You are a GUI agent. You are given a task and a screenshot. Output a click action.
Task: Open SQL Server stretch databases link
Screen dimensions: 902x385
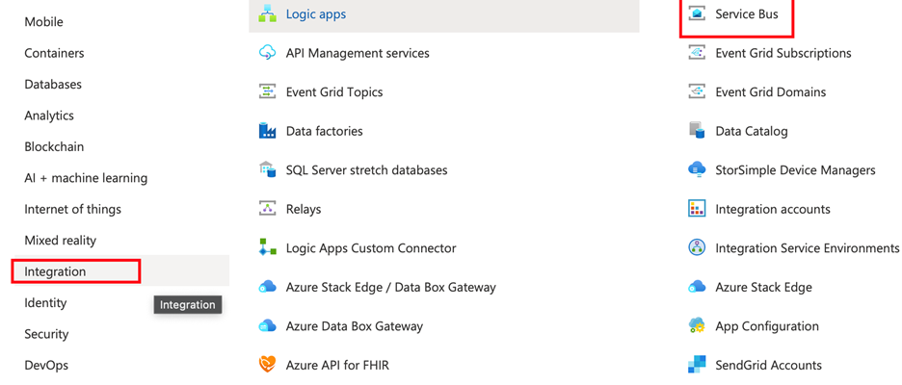pos(366,170)
